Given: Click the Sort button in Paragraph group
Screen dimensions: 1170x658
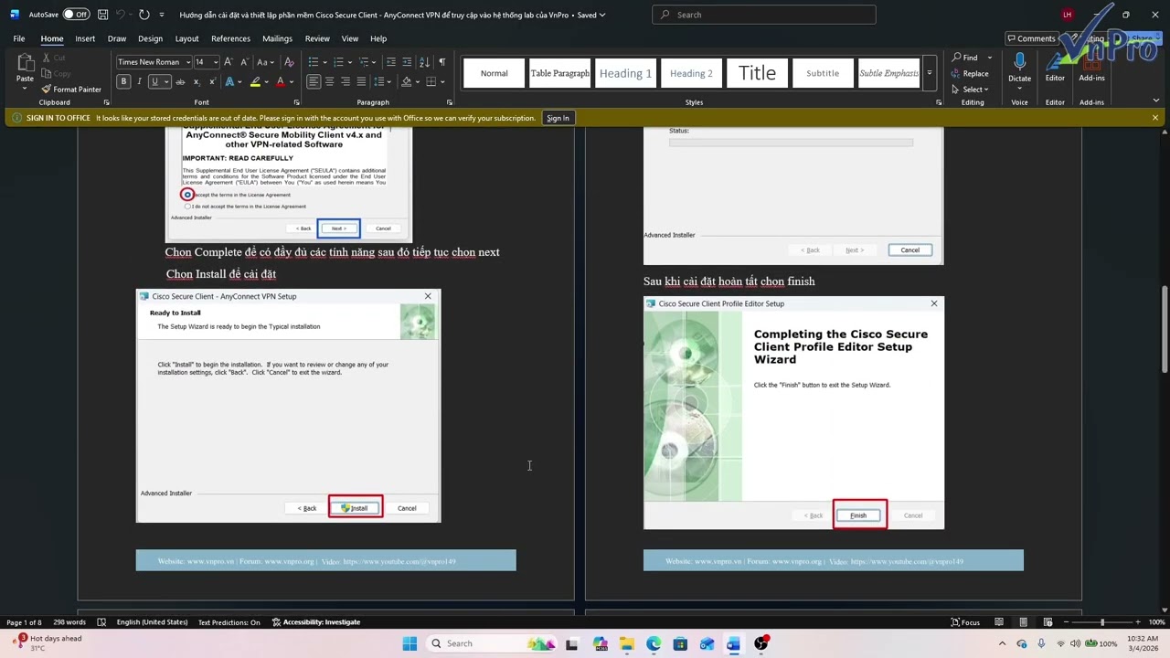Looking at the screenshot, I should coord(426,62).
